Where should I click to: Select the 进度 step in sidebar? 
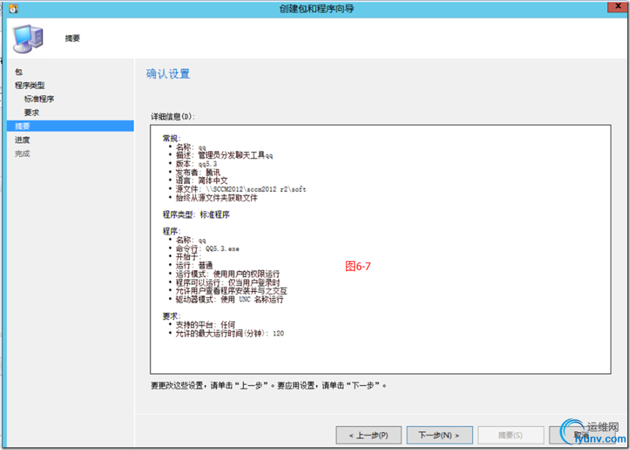click(x=22, y=140)
